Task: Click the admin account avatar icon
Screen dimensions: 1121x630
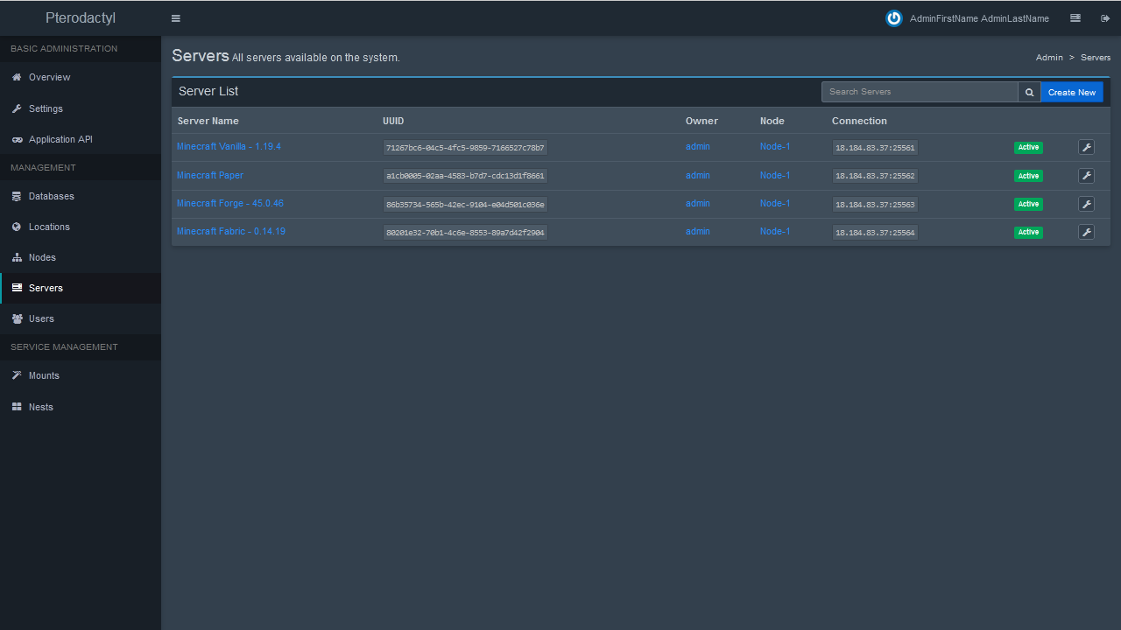Action: pyautogui.click(x=893, y=18)
